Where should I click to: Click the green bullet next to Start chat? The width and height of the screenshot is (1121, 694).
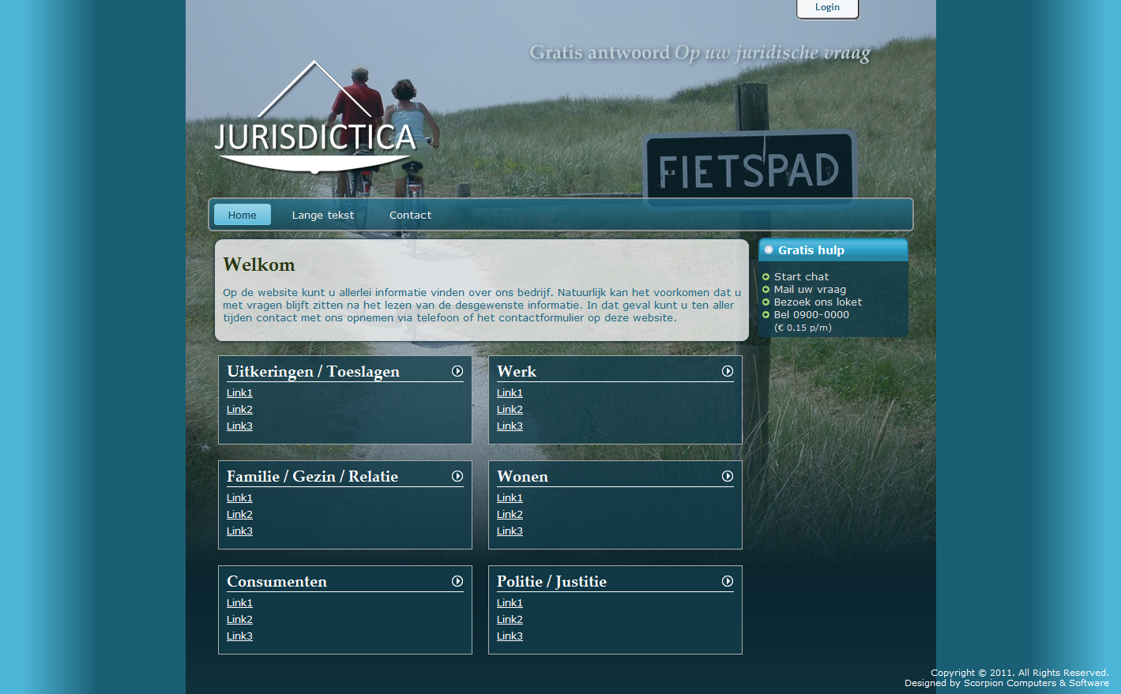click(x=766, y=277)
